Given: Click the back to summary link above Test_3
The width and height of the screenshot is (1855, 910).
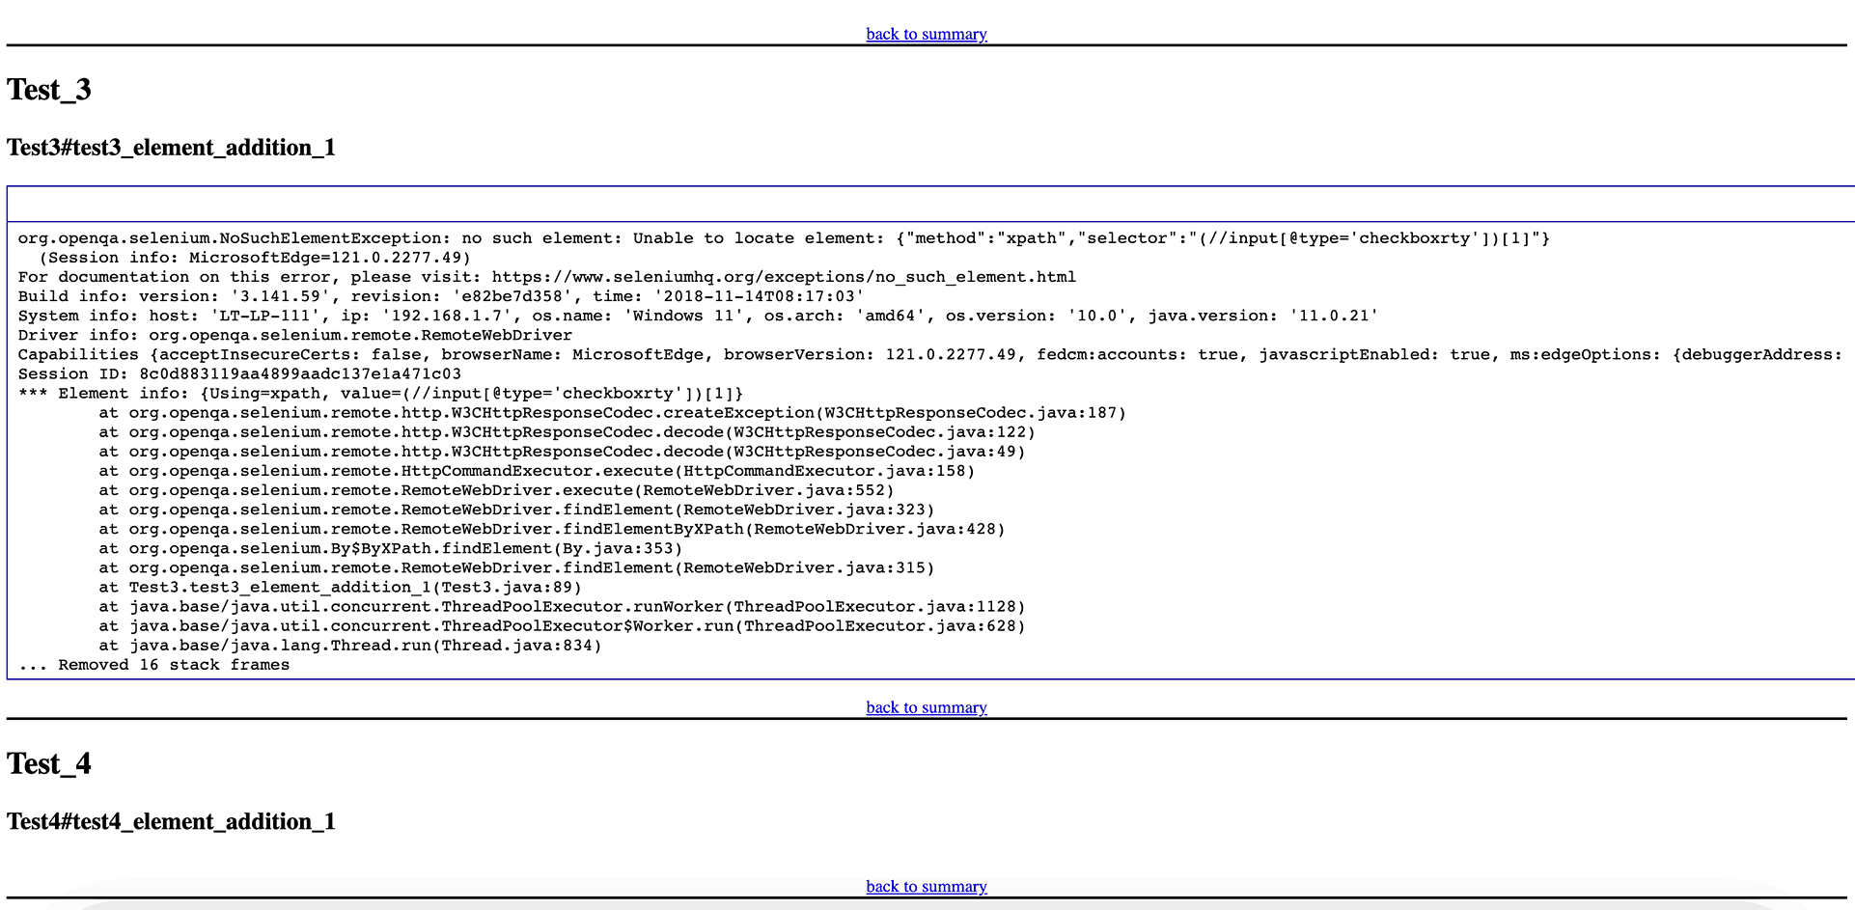Looking at the screenshot, I should coord(926,34).
